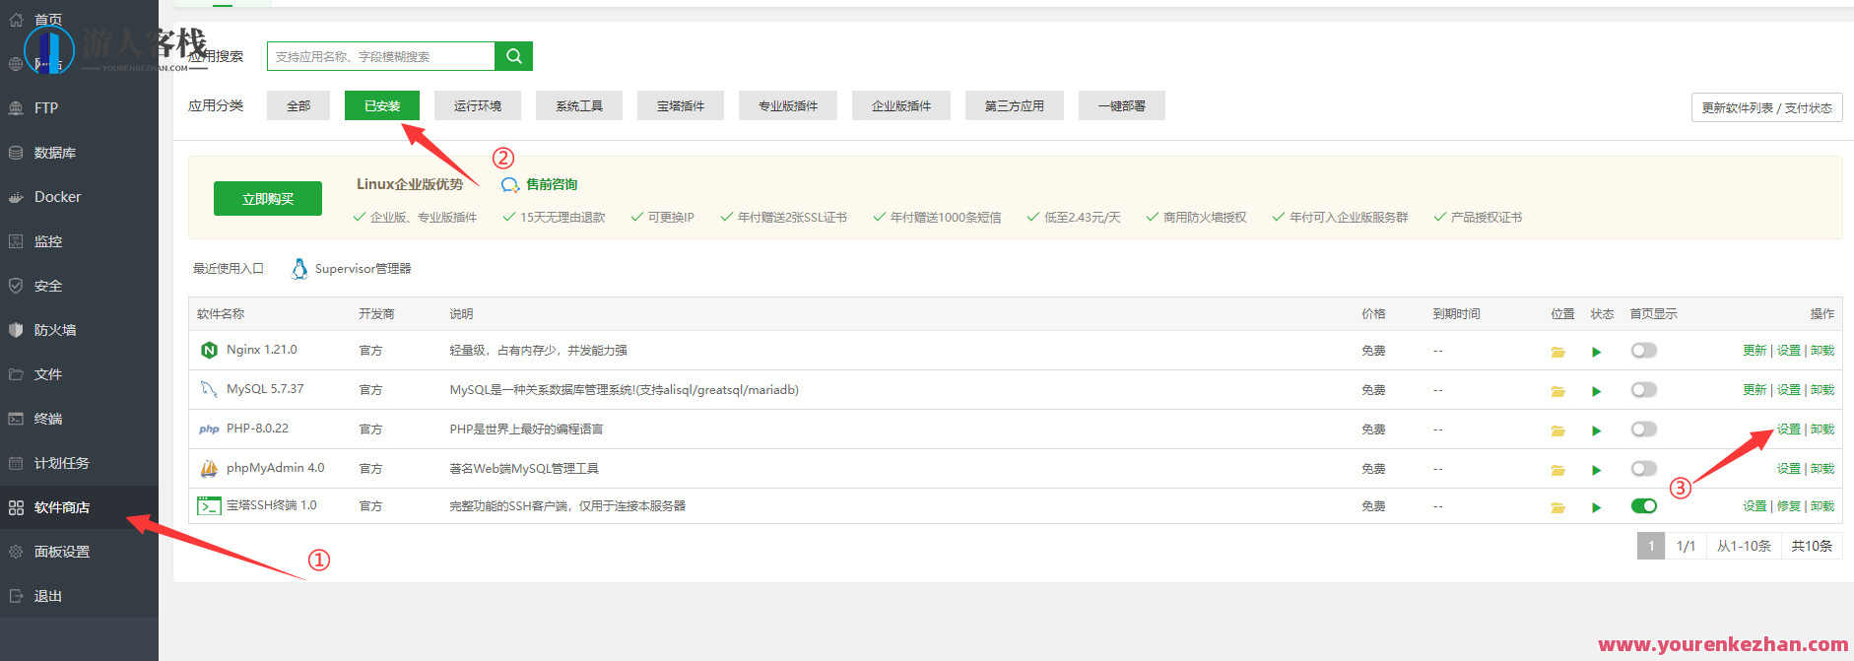This screenshot has width=1854, height=661.
Task: Click the php logo icon
Action: [209, 429]
